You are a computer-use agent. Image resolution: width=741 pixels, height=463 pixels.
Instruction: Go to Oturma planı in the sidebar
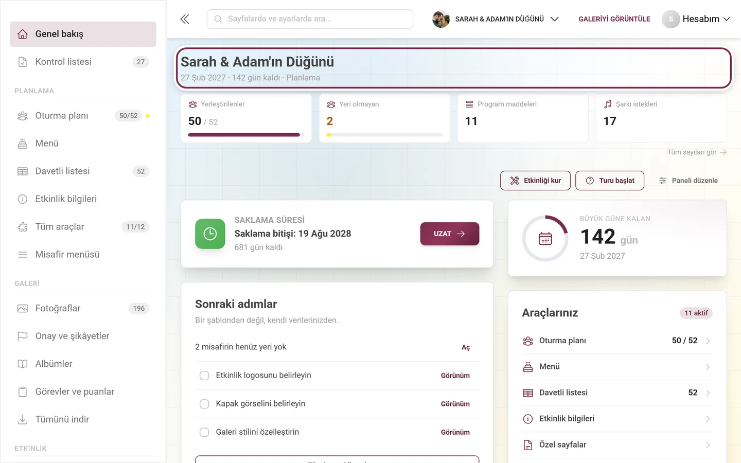click(x=83, y=116)
